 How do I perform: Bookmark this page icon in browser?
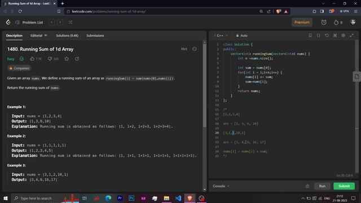click(59, 11)
